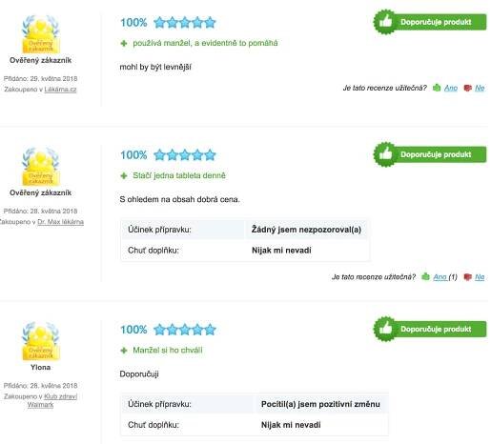Click the verified customer badge of first reviewer

tap(41, 34)
